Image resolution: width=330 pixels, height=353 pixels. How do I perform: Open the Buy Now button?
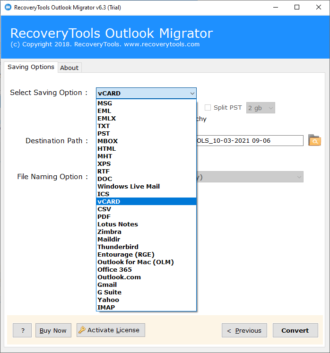pyautogui.click(x=53, y=330)
